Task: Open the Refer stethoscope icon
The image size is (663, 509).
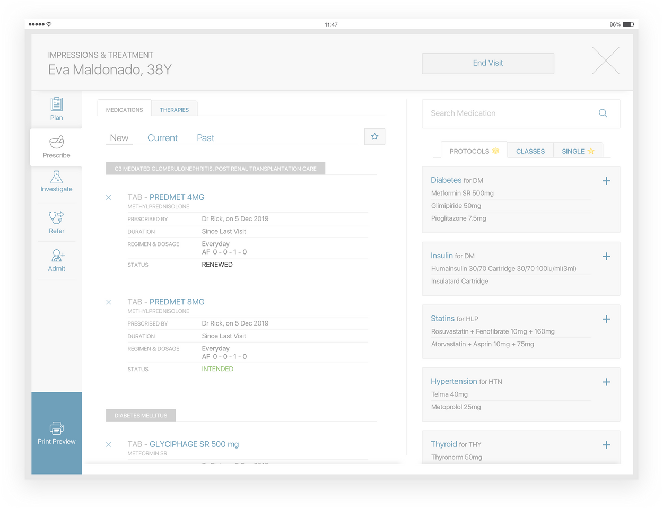Action: (x=56, y=217)
